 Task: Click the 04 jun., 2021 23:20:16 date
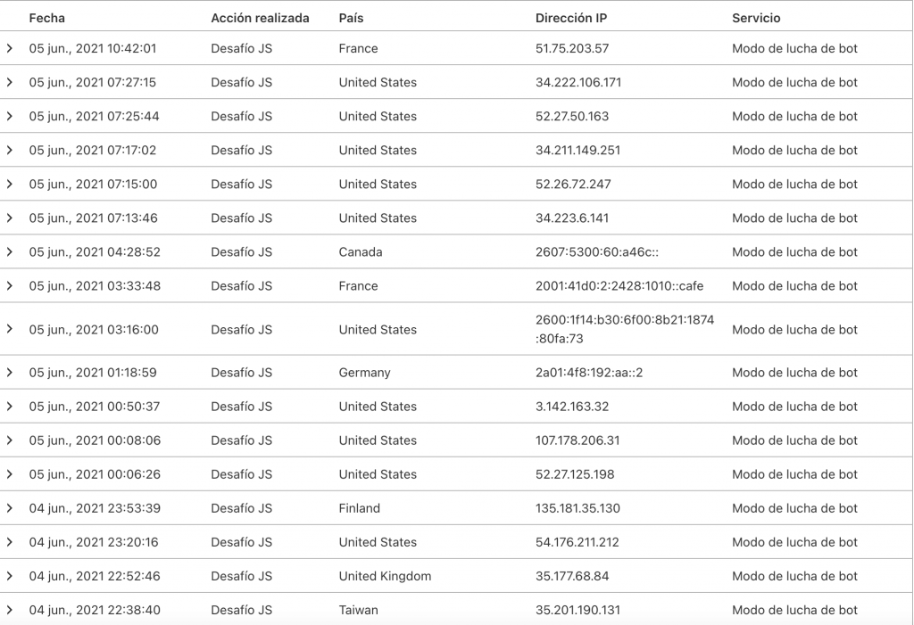click(x=95, y=541)
